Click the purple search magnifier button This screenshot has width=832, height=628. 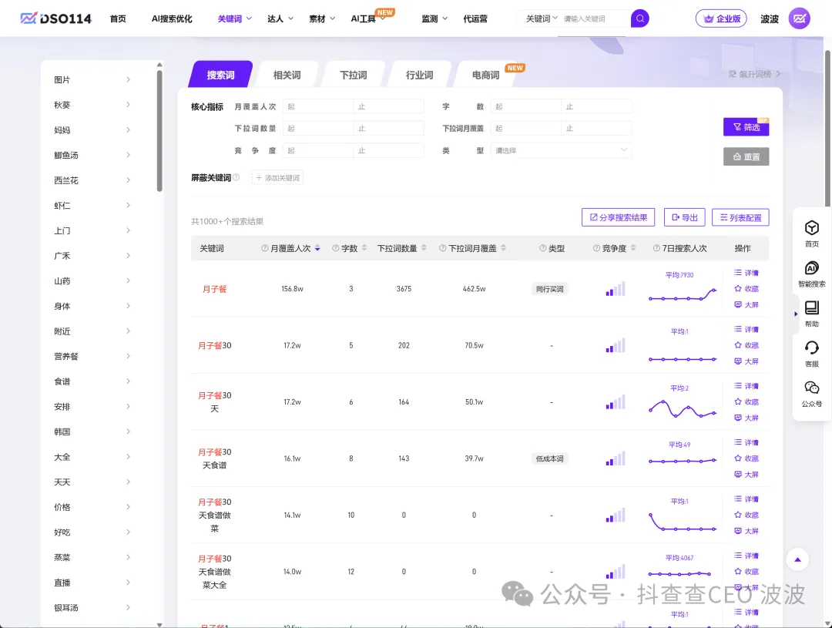[639, 18]
